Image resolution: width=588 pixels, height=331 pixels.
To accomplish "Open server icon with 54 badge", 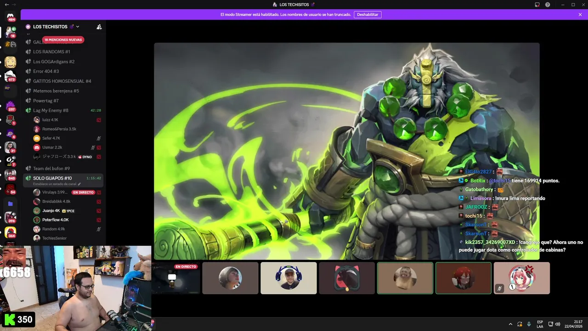I will click(x=10, y=189).
